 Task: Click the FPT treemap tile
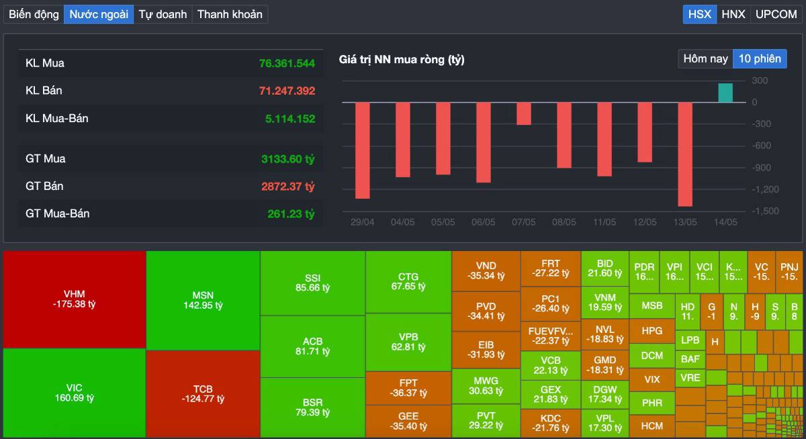point(408,388)
